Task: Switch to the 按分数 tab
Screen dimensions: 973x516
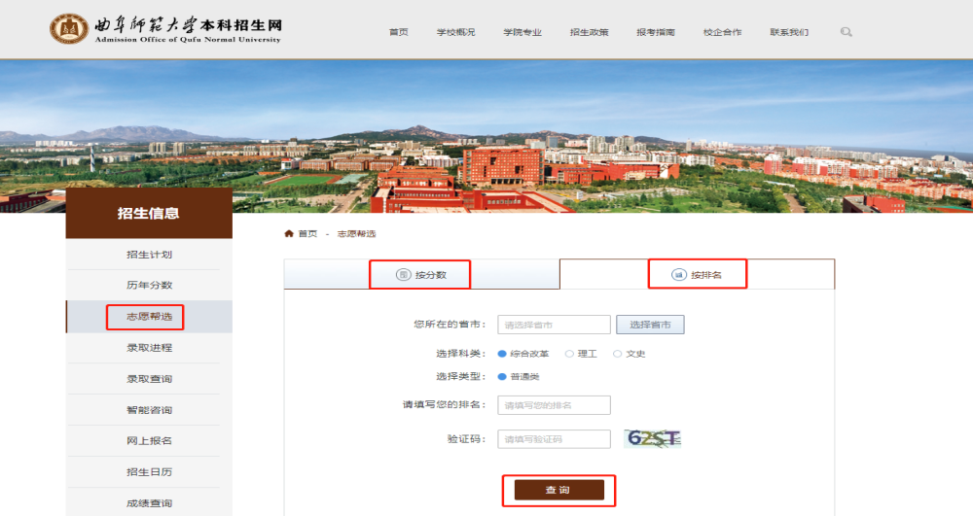Action: tap(421, 275)
